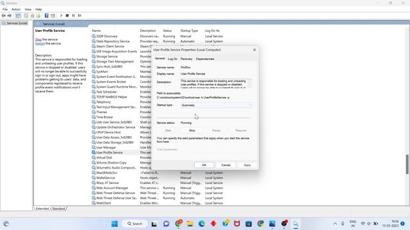Switch to the General tab in Properties dialog

click(160, 58)
